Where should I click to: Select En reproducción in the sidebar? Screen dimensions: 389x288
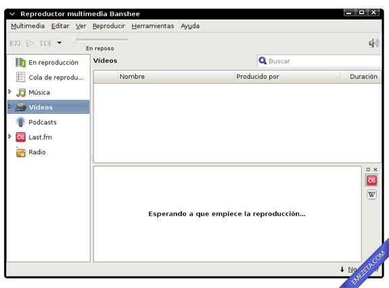pos(49,62)
